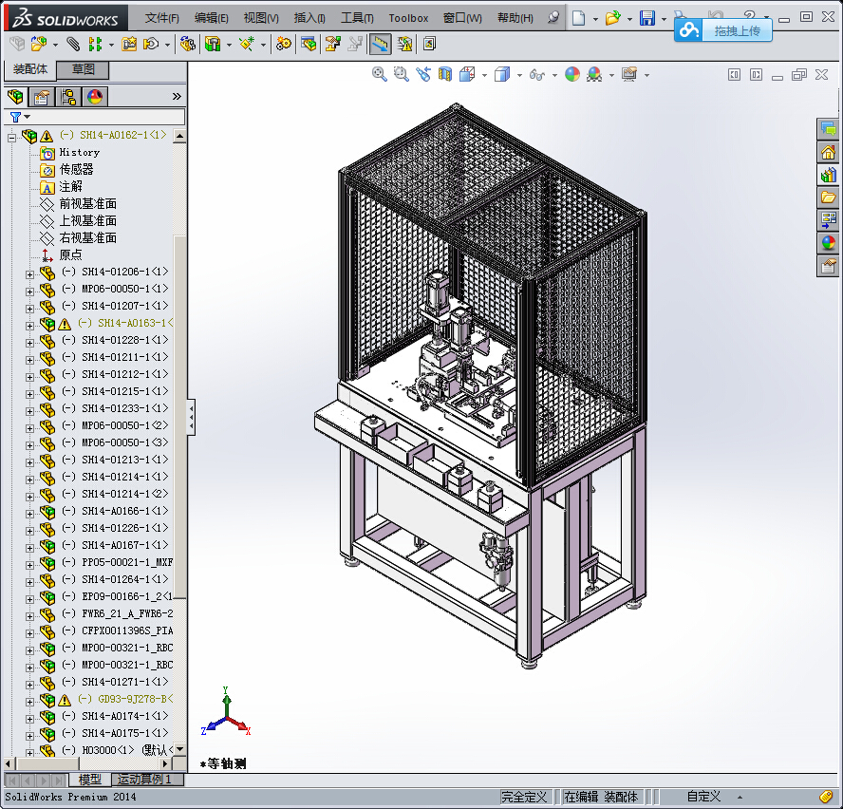Click the 自定义 status bar field

703,797
